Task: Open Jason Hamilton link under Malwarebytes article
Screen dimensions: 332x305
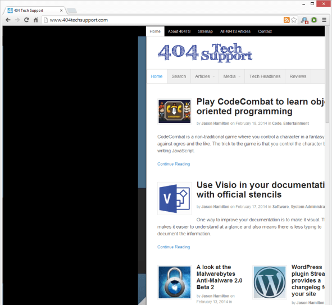Action: [x=215, y=296]
